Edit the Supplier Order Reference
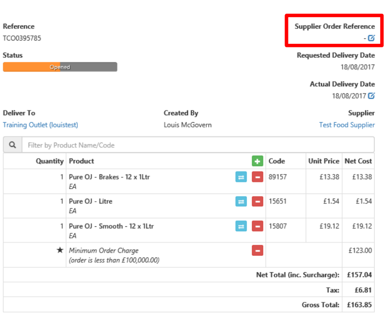The height and width of the screenshot is (316, 385). pos(372,38)
